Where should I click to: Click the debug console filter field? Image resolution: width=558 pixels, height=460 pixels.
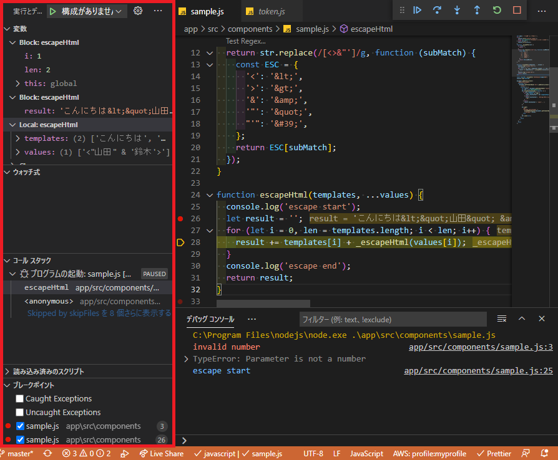(393, 319)
